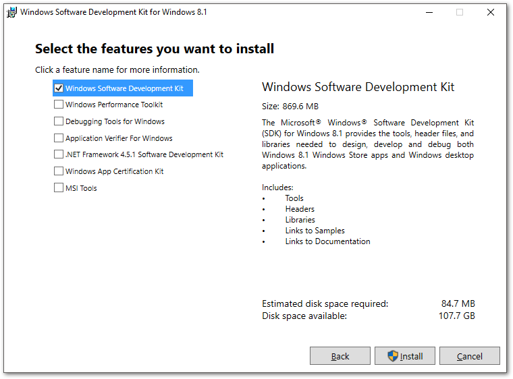Check the MSI Tools checkbox
The width and height of the screenshot is (513, 379).
click(x=59, y=187)
